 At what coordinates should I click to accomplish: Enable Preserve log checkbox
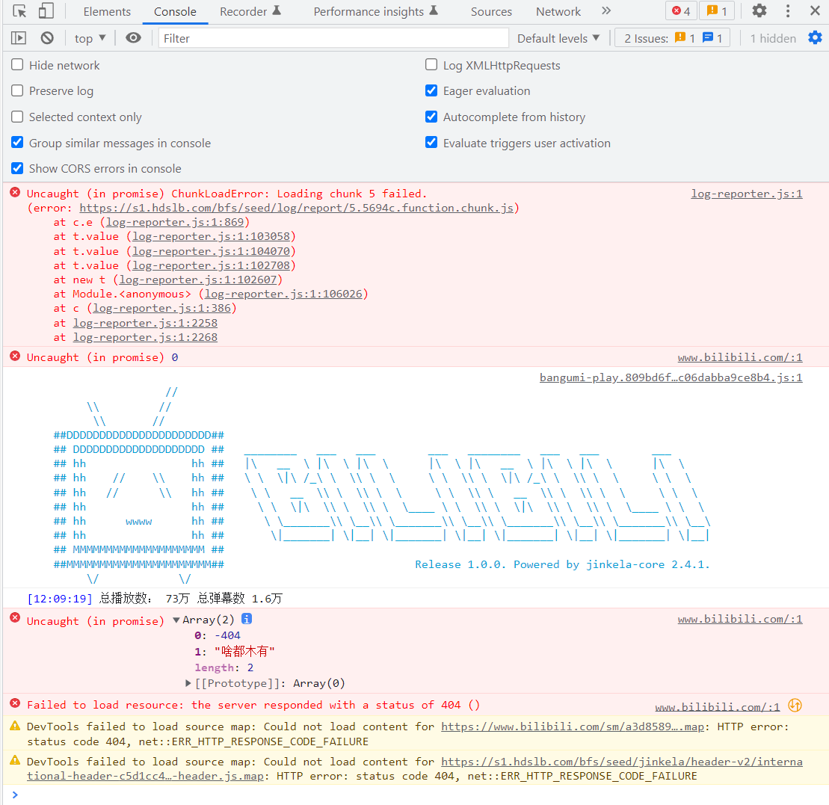17,90
